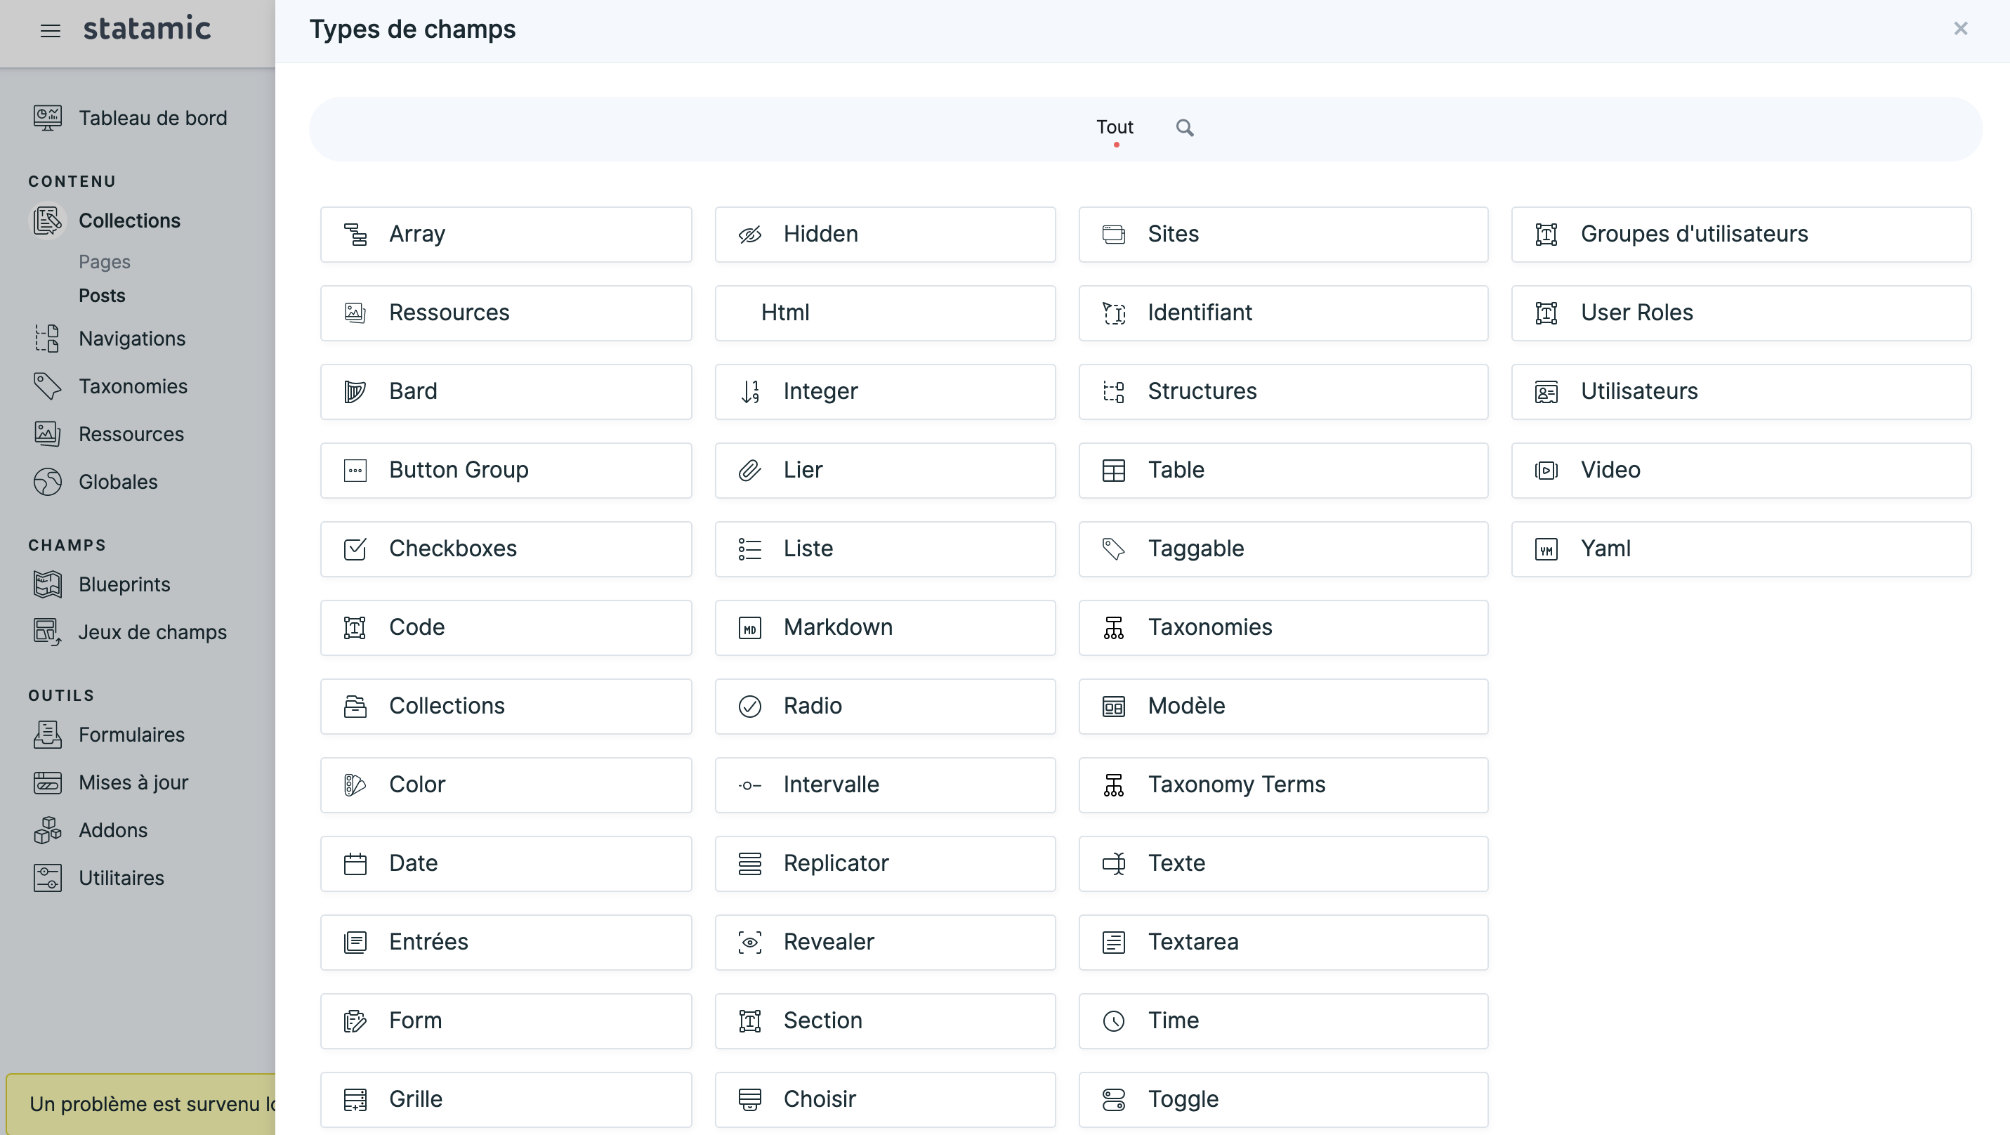Screen dimensions: 2010x1135
Task: Select the Collections field icon
Action: (355, 707)
